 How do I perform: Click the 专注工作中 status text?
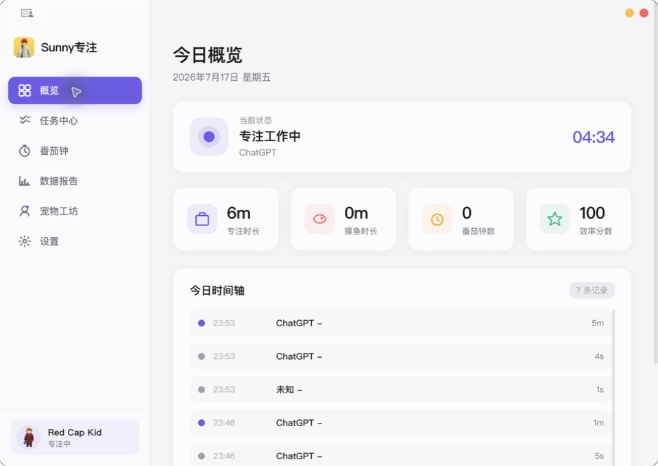pyautogui.click(x=270, y=136)
